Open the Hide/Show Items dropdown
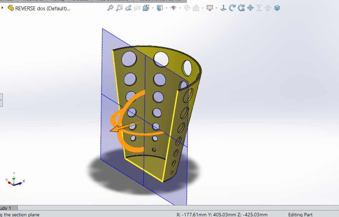 180,8
